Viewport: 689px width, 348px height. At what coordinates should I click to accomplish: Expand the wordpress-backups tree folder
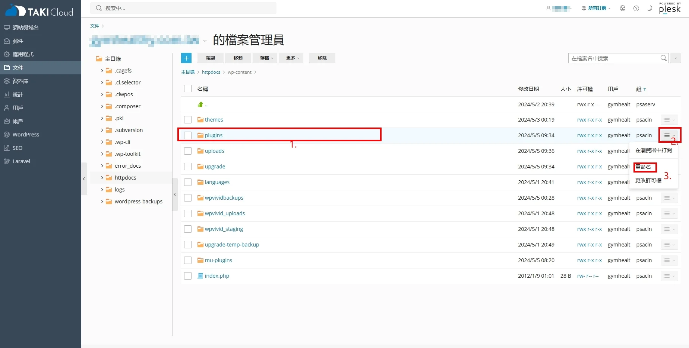click(102, 202)
